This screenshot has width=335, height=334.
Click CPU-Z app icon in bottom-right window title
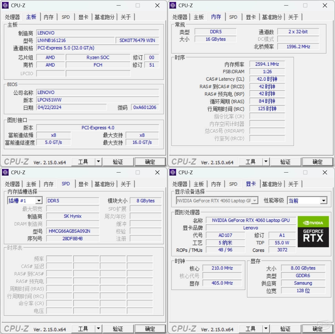coord(173,172)
